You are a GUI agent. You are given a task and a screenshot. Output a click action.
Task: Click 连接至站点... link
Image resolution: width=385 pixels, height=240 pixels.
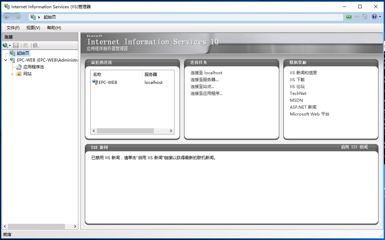(202, 87)
